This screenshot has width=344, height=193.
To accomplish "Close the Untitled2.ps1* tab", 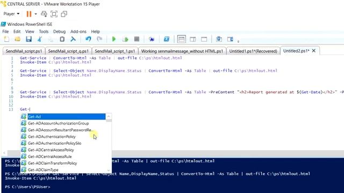I will point(314,51).
